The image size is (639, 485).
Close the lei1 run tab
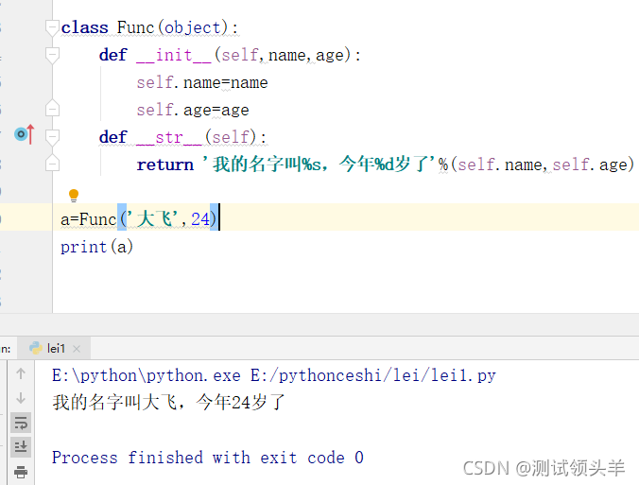point(78,349)
